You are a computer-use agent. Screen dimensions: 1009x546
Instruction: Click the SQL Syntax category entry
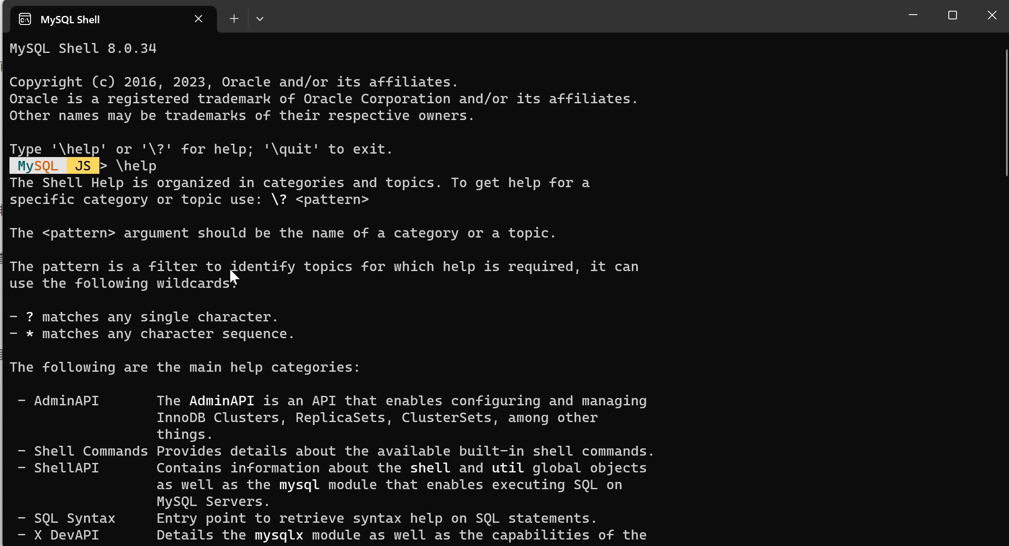(x=74, y=518)
